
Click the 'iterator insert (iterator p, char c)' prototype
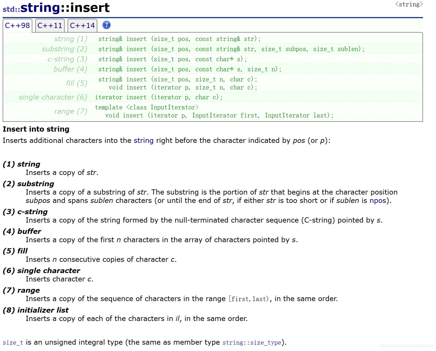159,97
